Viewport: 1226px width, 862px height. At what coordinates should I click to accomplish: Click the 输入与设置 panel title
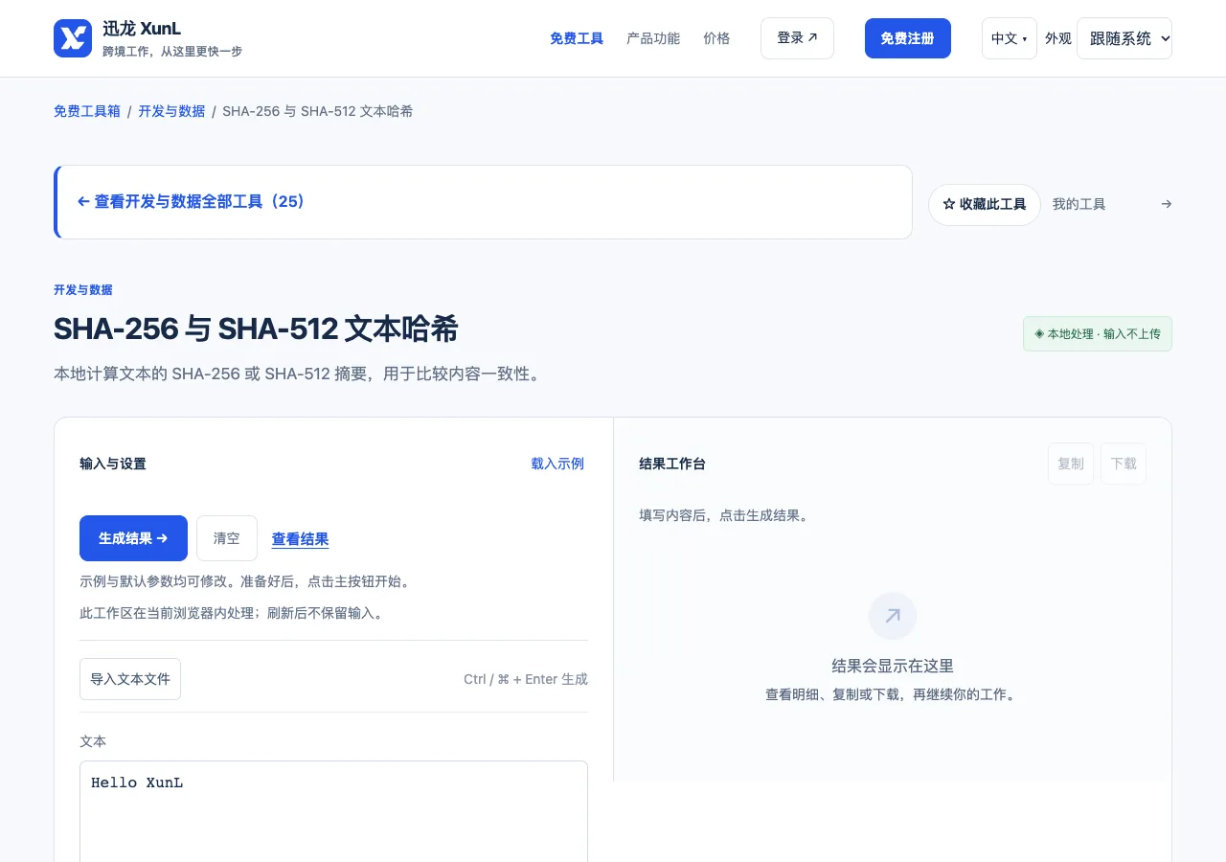click(113, 464)
